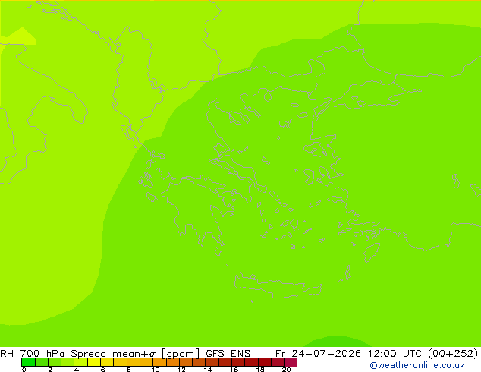Select the yellow legend swatch between 5 and 6

(x=94, y=362)
